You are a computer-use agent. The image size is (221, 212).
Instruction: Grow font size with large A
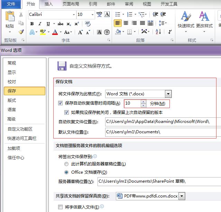click(81, 32)
